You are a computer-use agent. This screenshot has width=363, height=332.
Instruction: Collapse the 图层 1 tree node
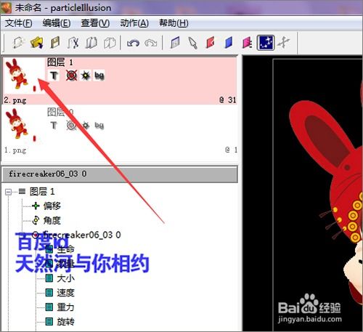point(8,192)
